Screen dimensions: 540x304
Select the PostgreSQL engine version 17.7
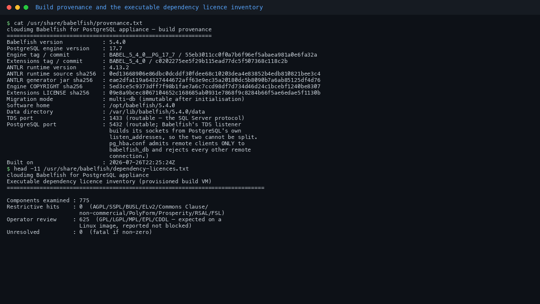(x=116, y=49)
